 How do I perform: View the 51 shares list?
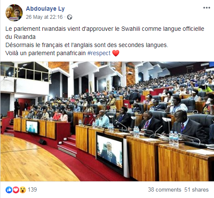(196, 190)
